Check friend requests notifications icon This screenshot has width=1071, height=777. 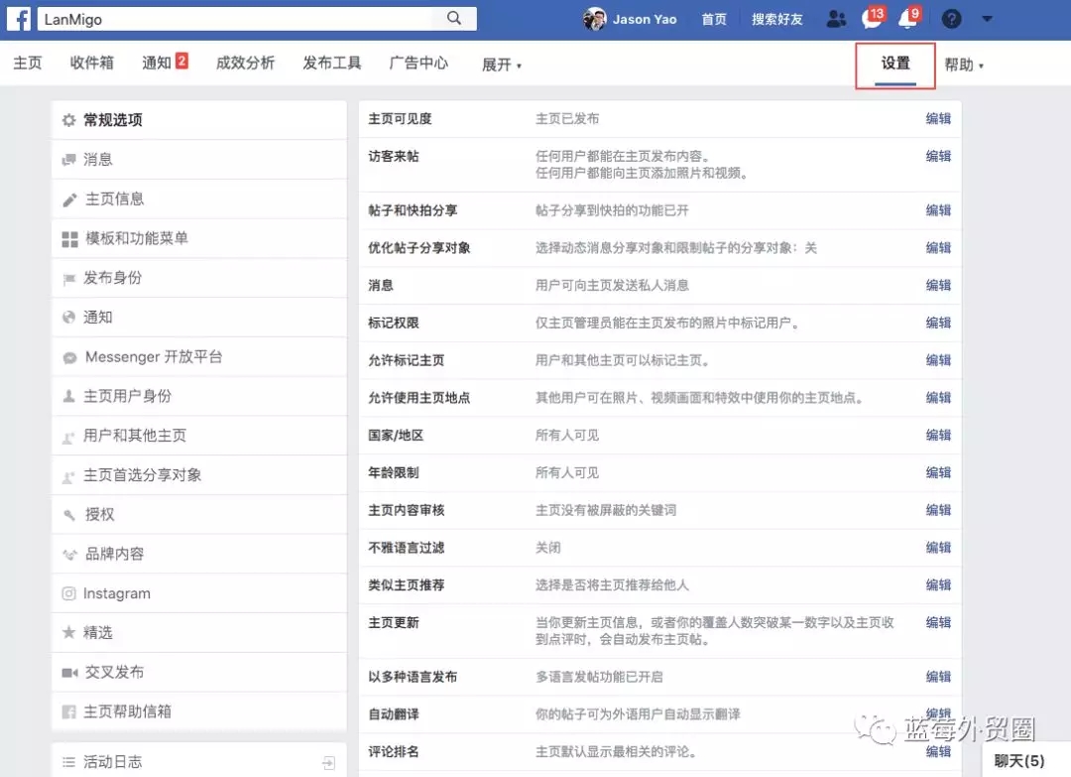(x=835, y=19)
